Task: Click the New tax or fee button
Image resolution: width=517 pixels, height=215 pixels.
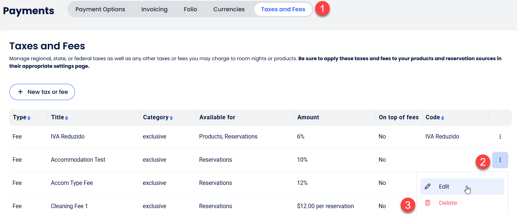Action: [42, 92]
